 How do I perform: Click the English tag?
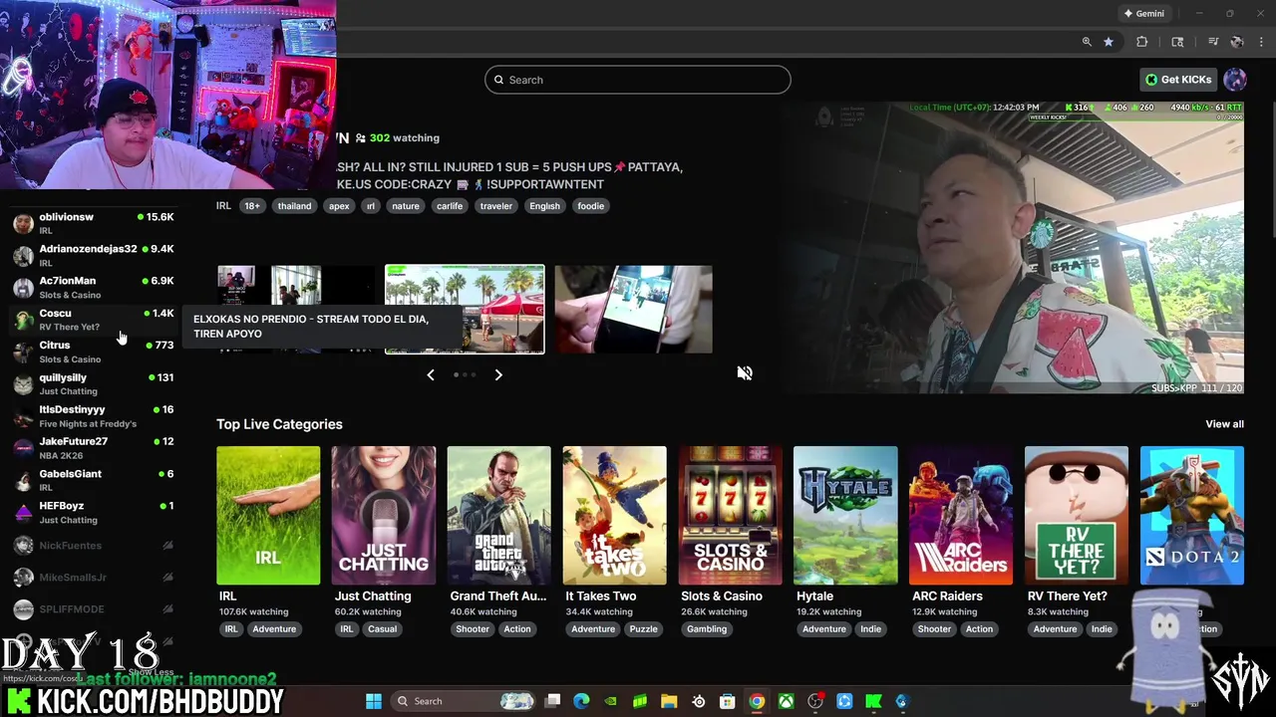pos(544,206)
